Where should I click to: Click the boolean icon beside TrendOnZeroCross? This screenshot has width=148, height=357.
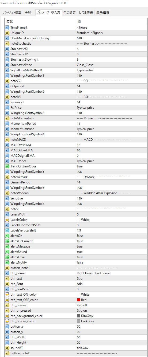[7, 166]
